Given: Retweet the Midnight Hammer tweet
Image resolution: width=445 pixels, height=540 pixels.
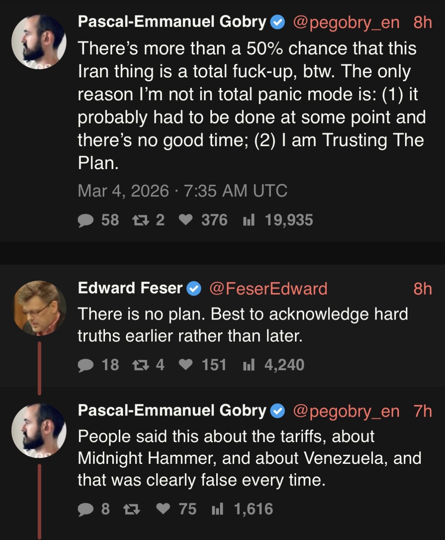Looking at the screenshot, I should point(132,509).
